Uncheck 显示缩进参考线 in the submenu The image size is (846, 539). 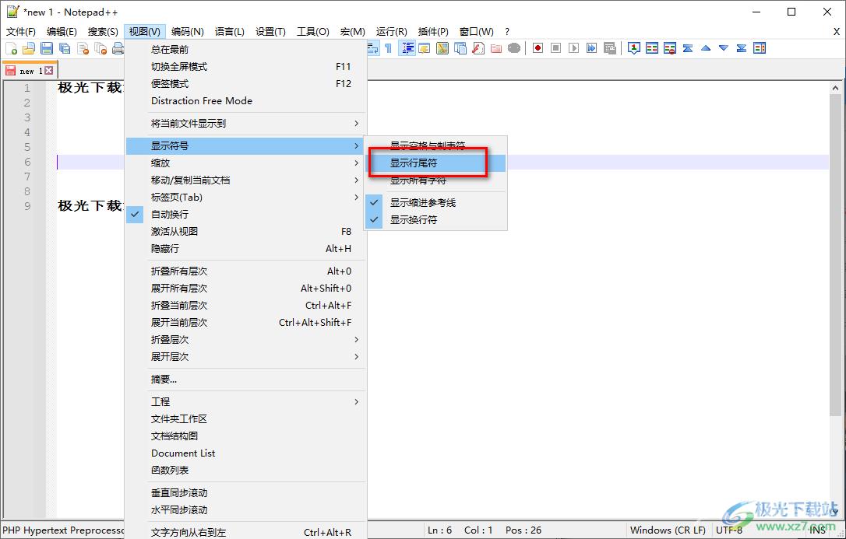point(423,202)
